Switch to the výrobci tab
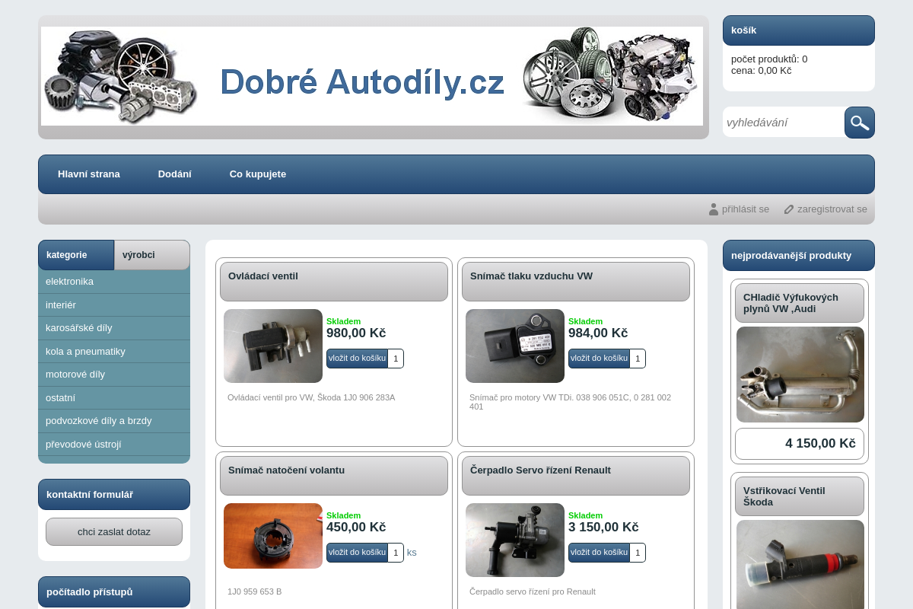Image resolution: width=913 pixels, height=609 pixels. [152, 255]
